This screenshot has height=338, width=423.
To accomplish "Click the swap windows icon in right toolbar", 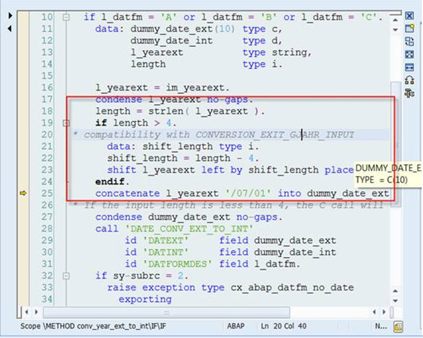I will coord(410,42).
